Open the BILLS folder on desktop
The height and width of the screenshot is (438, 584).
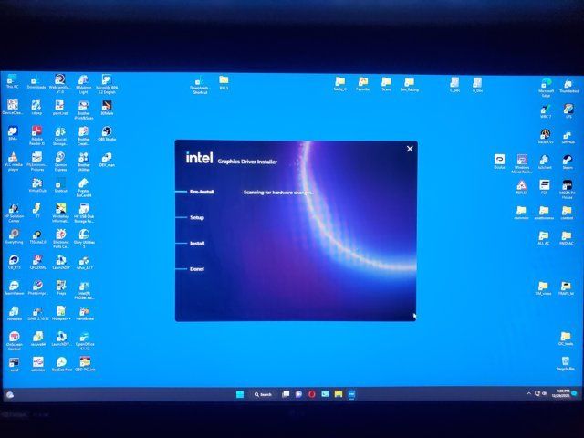click(x=224, y=83)
